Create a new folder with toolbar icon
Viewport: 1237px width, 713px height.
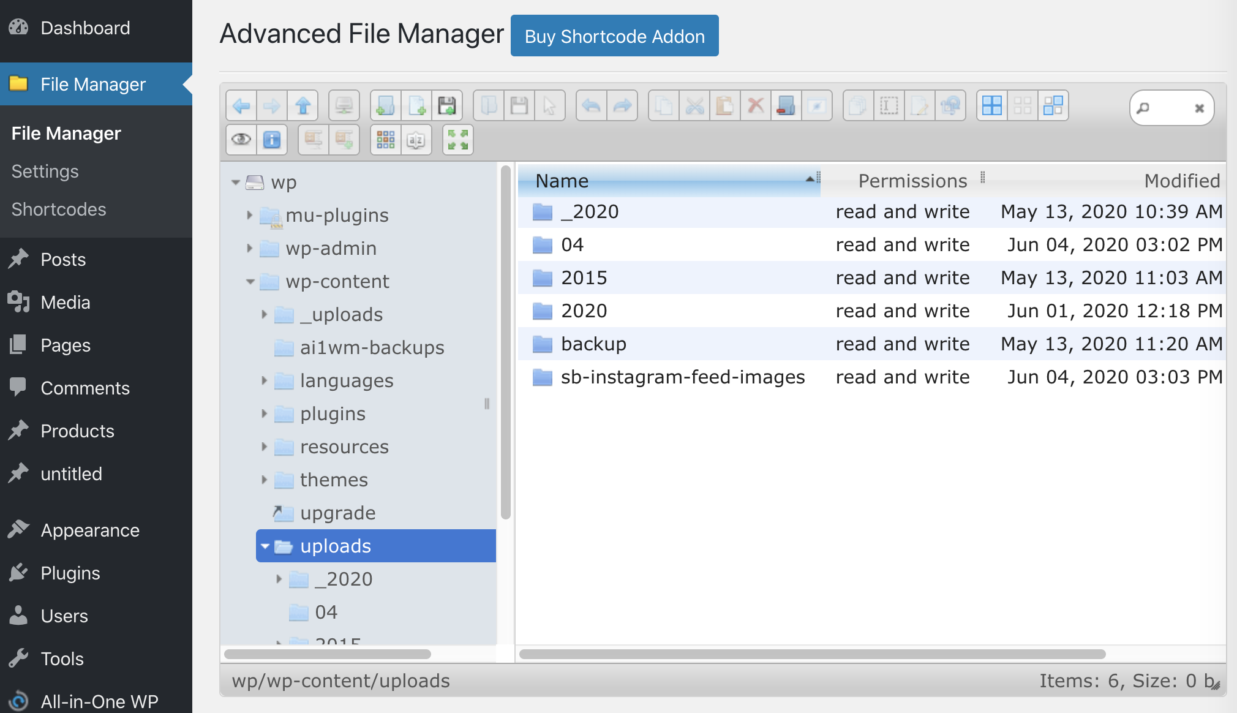point(386,106)
